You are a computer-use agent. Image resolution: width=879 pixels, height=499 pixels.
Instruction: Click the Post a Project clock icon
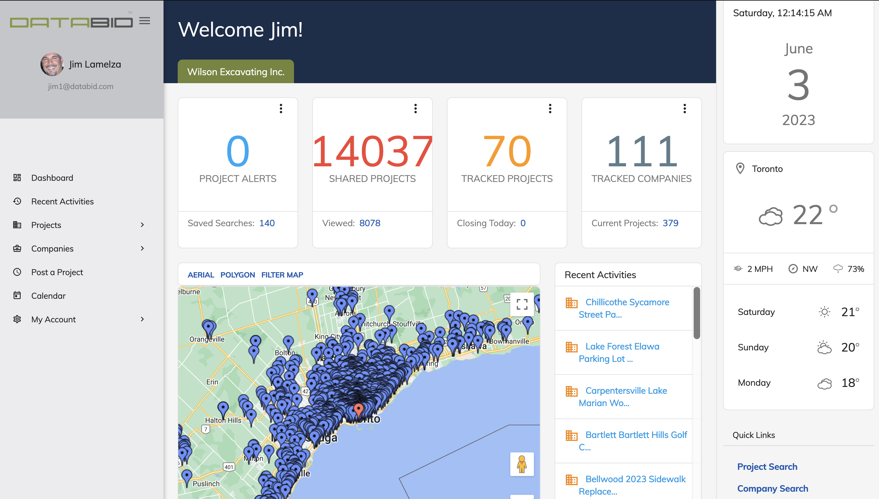tap(17, 272)
